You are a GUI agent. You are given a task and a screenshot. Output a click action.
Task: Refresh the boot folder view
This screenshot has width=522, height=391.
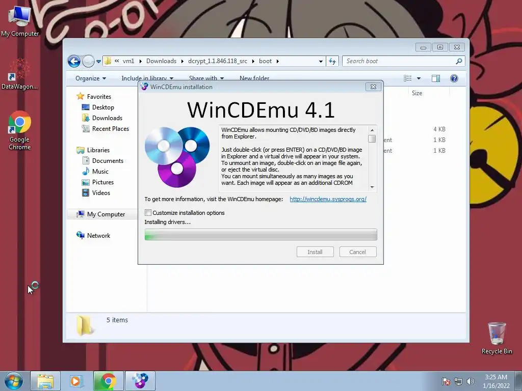point(332,61)
